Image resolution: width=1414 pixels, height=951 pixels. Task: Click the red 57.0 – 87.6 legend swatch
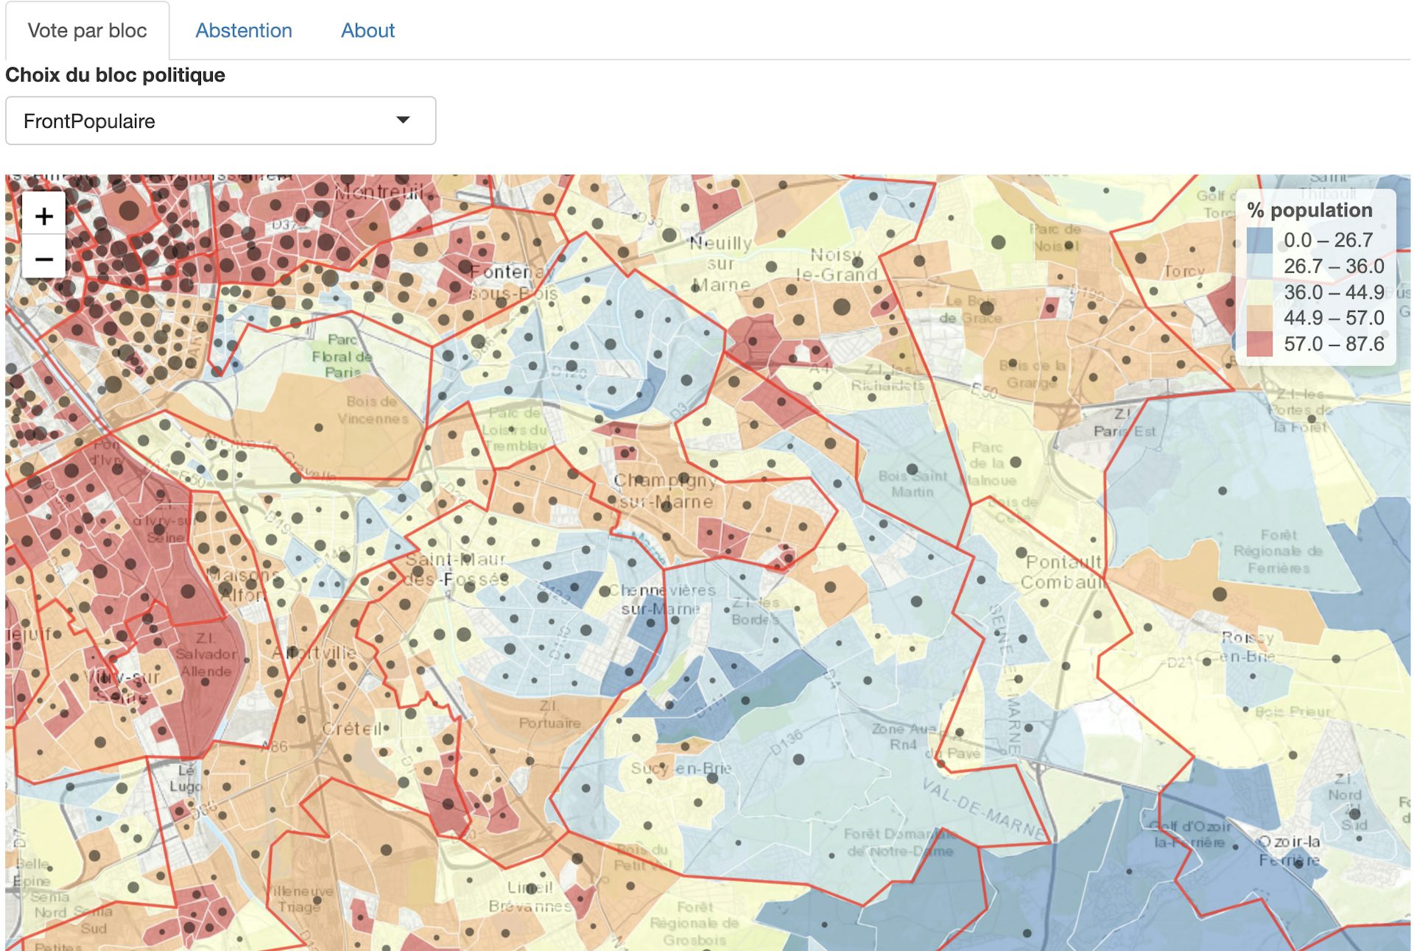coord(1259,344)
